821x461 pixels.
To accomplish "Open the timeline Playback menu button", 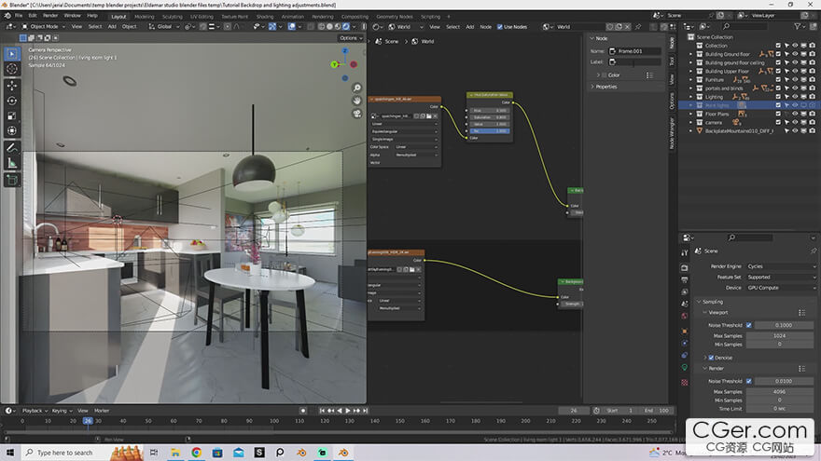I will coord(35,411).
